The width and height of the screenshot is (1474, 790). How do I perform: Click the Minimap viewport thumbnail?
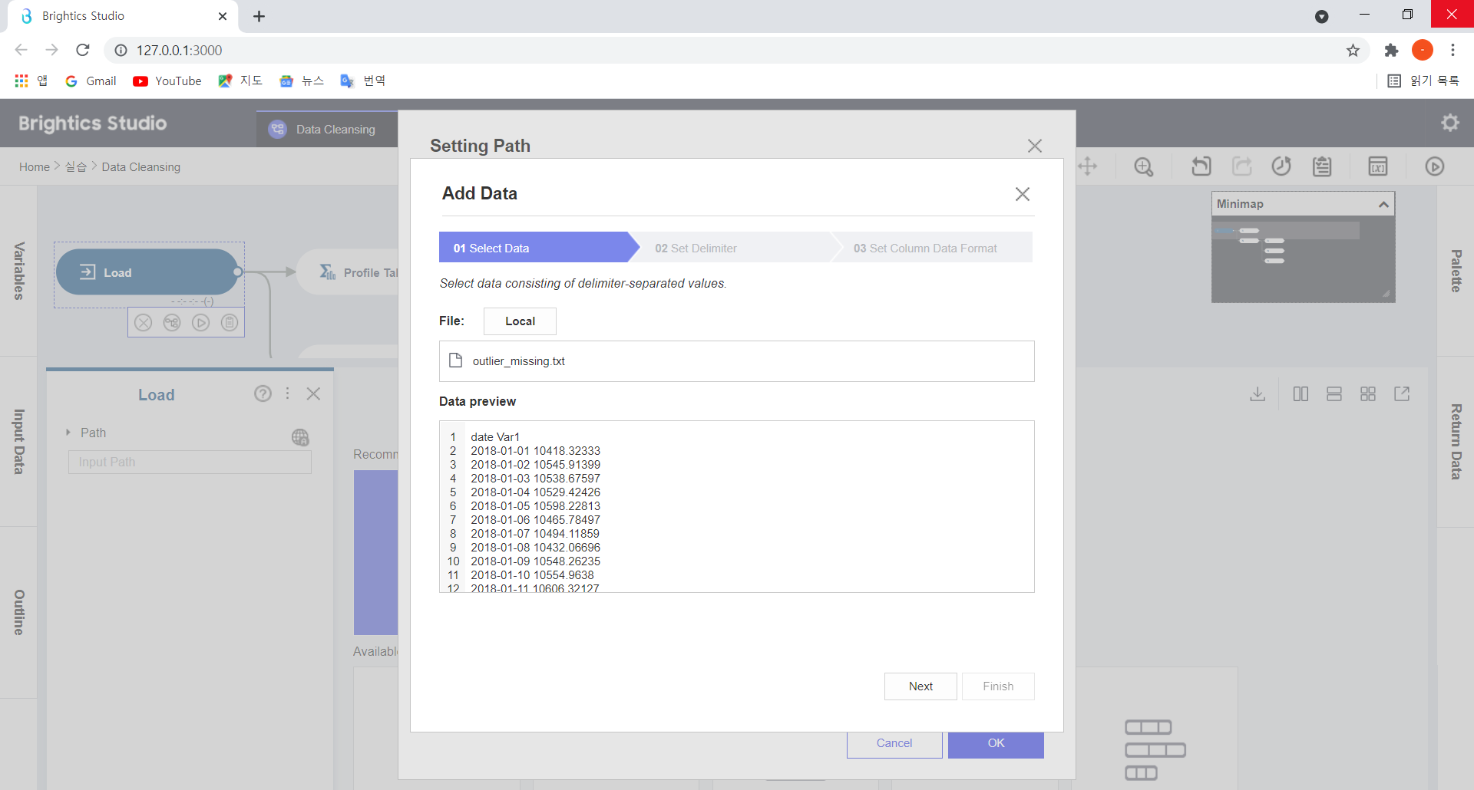pyautogui.click(x=1286, y=231)
